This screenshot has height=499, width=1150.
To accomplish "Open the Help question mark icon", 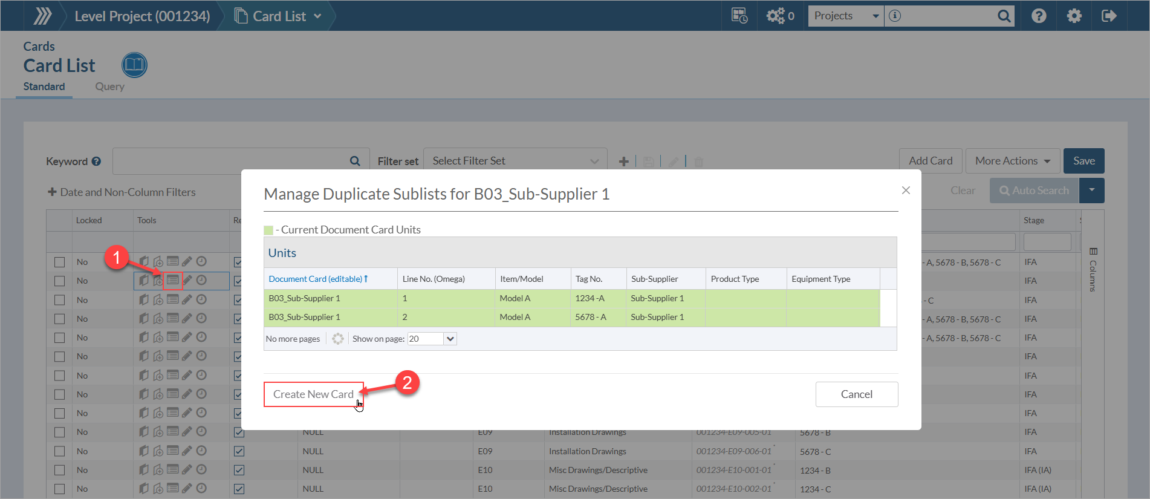I will point(1039,16).
